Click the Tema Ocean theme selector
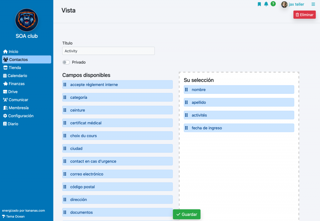 (x=13, y=216)
